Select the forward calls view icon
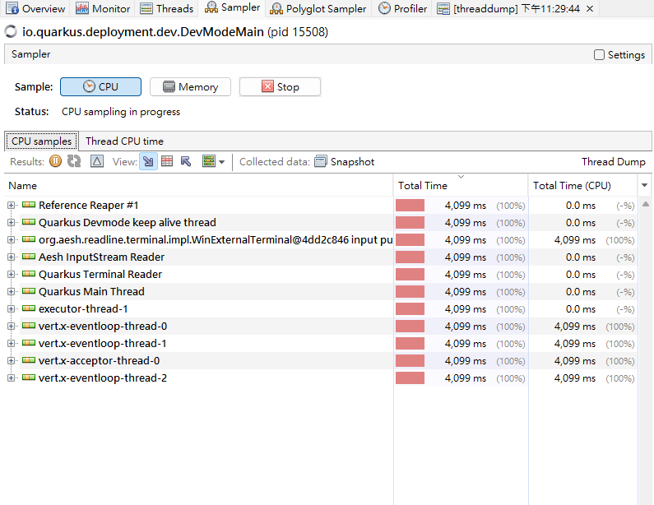Image resolution: width=654 pixels, height=505 pixels. coord(148,161)
